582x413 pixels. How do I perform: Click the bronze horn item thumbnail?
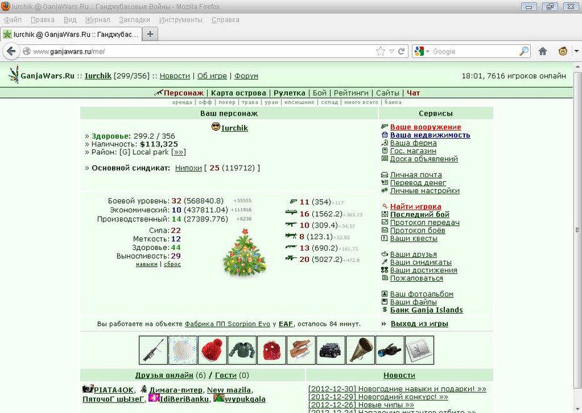click(360, 351)
